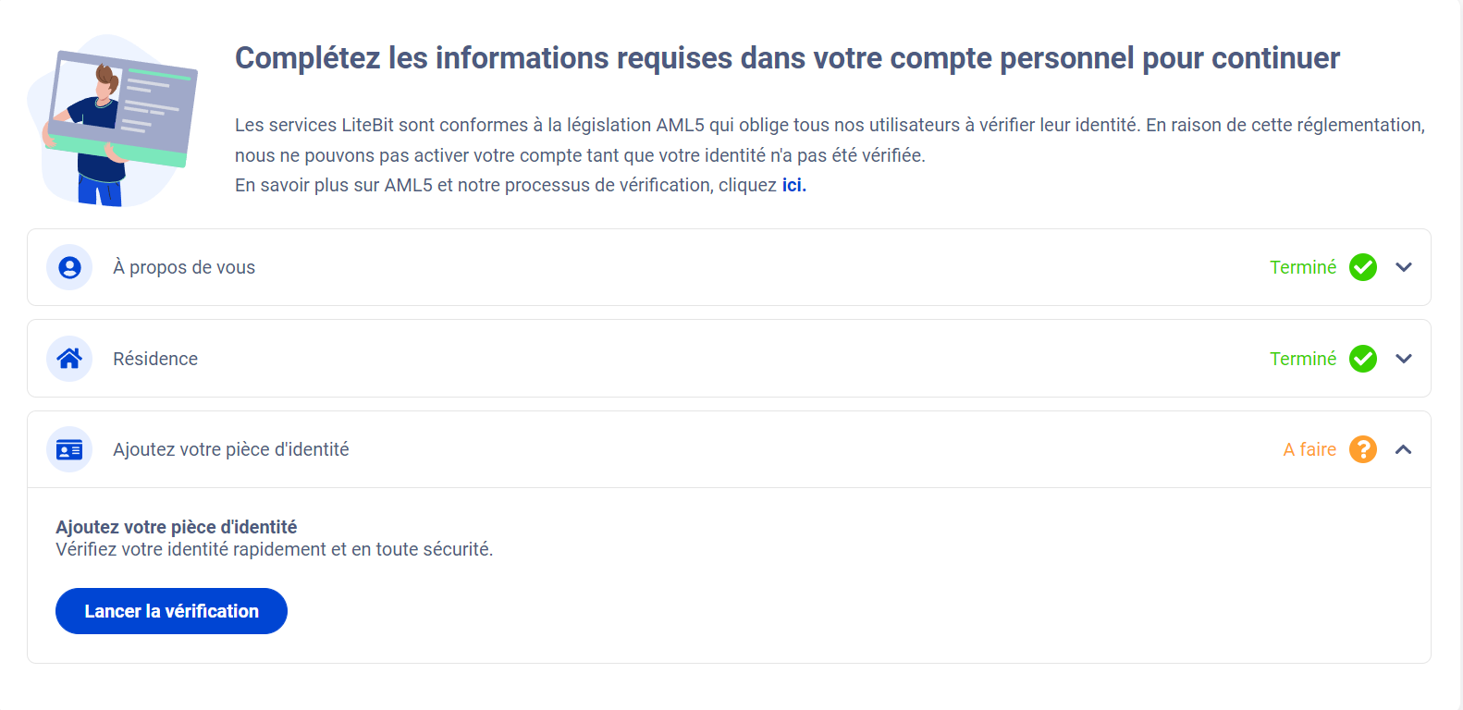Click the illustration of person holding ID card

[113, 120]
